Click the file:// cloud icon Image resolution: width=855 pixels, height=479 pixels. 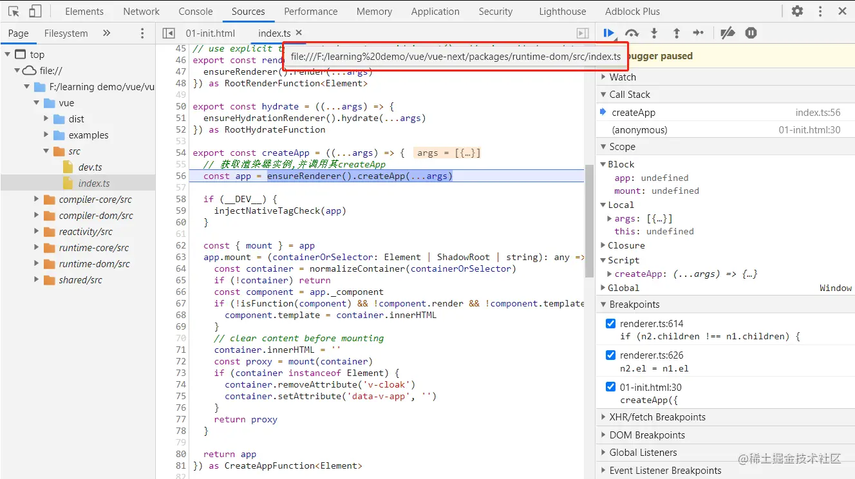30,71
